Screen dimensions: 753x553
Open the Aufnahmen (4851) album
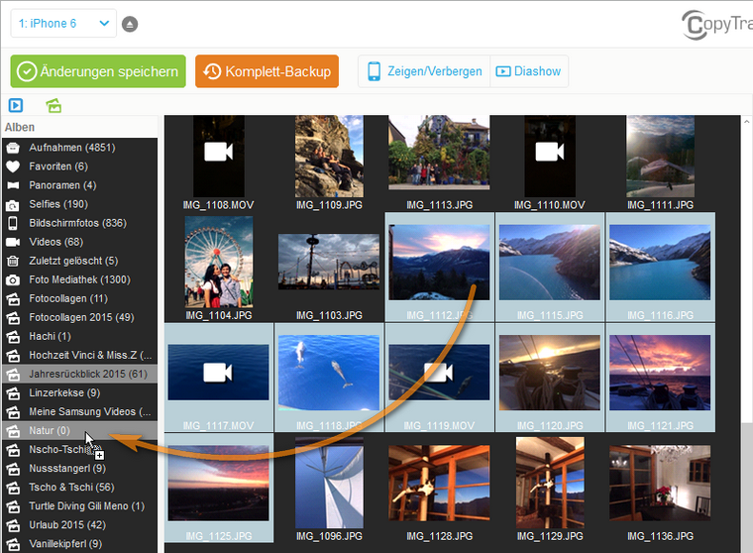(x=79, y=148)
